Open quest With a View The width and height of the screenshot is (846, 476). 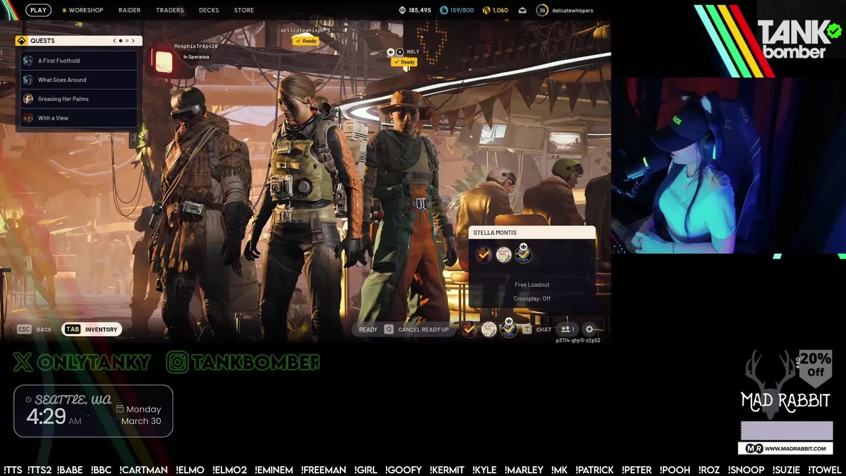pos(79,118)
